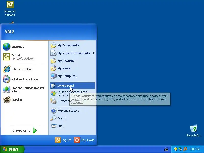
Task: Click the start button
Action: pyautogui.click(x=12, y=149)
